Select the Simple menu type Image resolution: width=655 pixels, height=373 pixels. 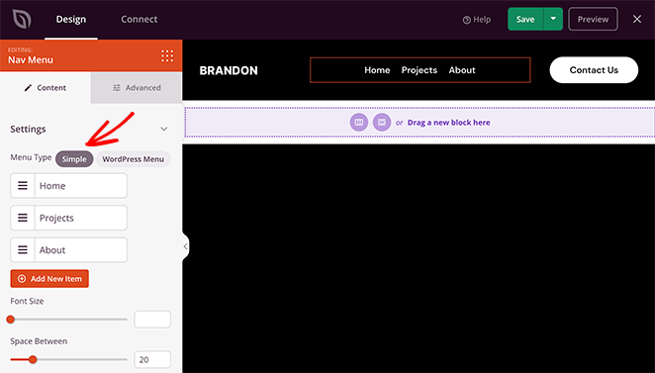tap(74, 159)
